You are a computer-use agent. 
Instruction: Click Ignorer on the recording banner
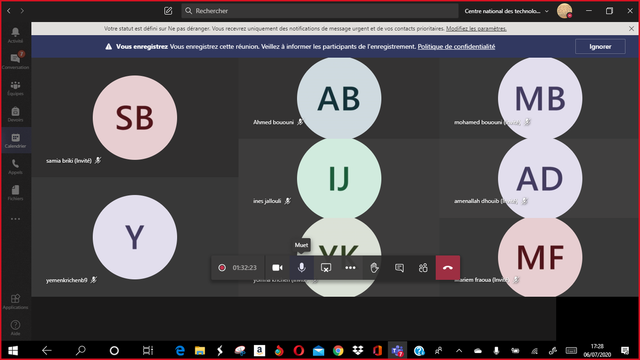pyautogui.click(x=600, y=46)
